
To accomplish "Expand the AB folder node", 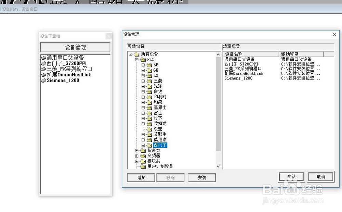I will [143, 65].
